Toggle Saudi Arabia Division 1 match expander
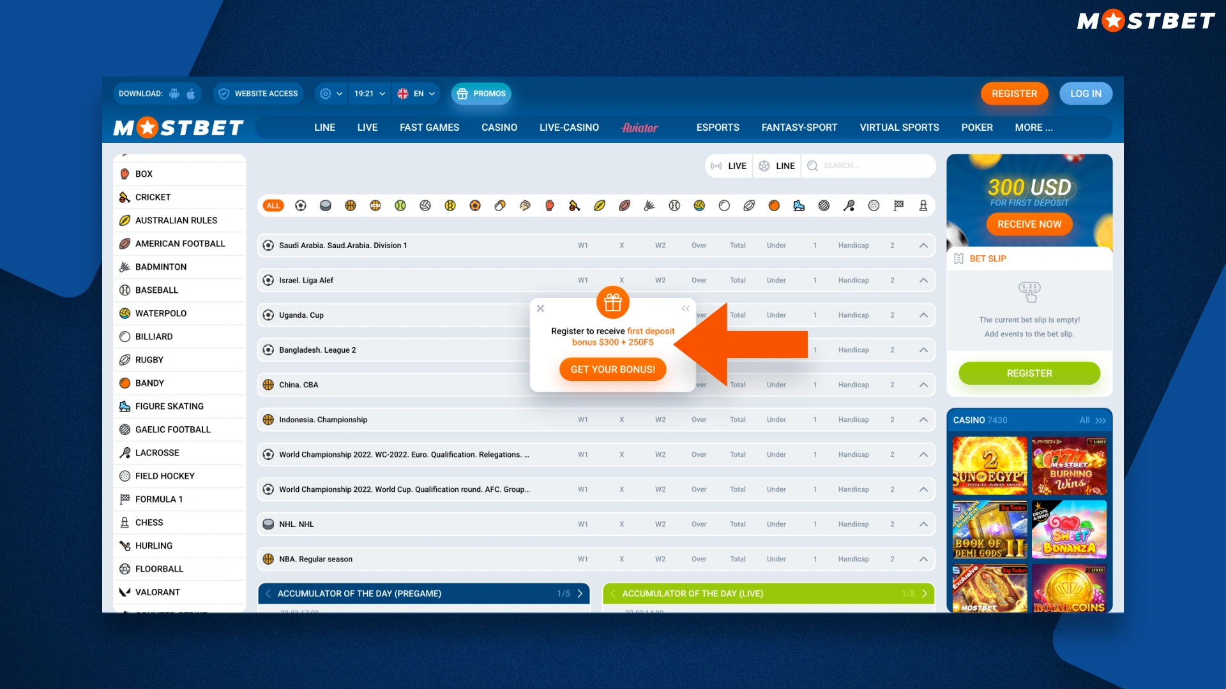Viewport: 1226px width, 689px height. [924, 245]
